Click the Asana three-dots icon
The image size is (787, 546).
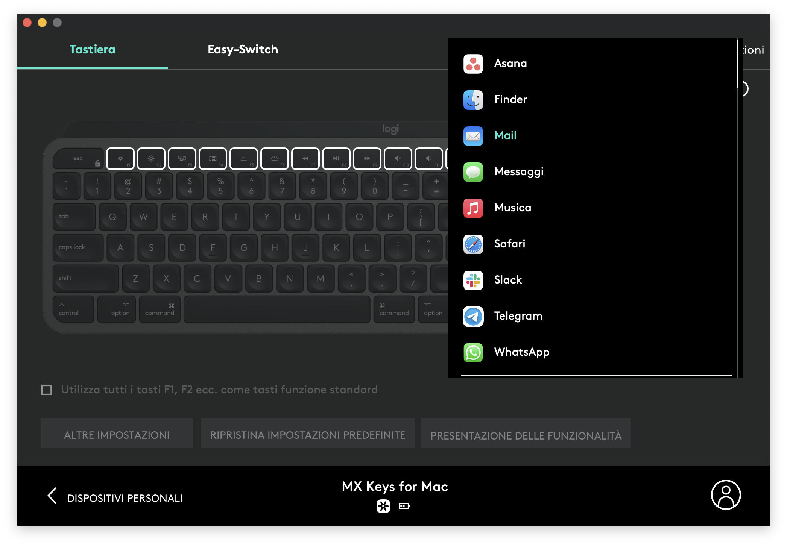(473, 64)
